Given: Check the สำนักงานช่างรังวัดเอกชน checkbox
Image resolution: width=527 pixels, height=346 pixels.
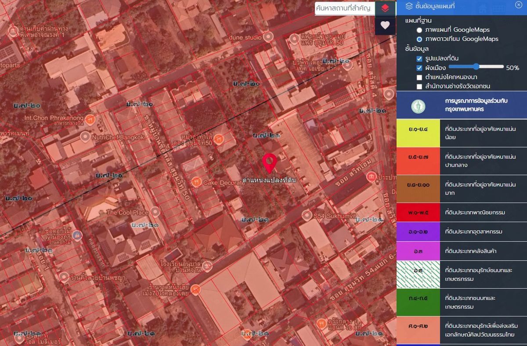Looking at the screenshot, I should point(419,86).
